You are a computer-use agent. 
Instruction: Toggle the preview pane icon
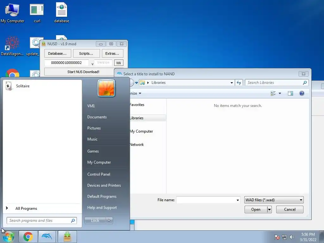click(x=290, y=93)
